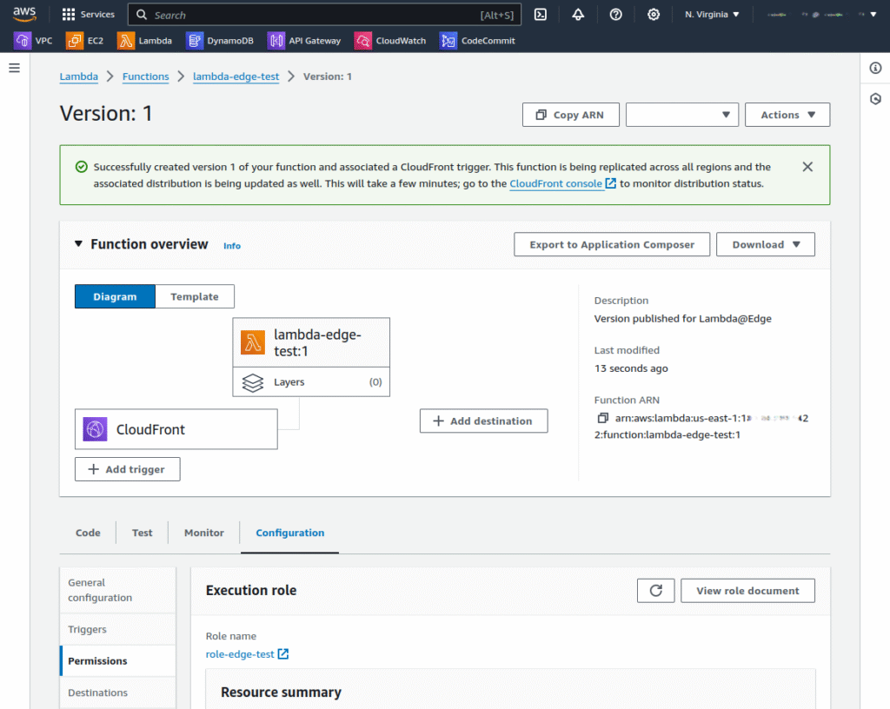
Task: Open the Actions dropdown
Action: point(787,115)
